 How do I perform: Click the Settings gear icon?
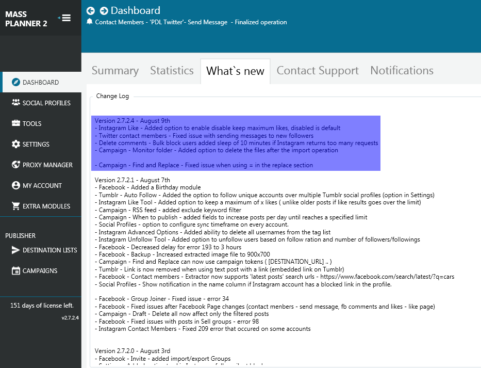[x=15, y=144]
